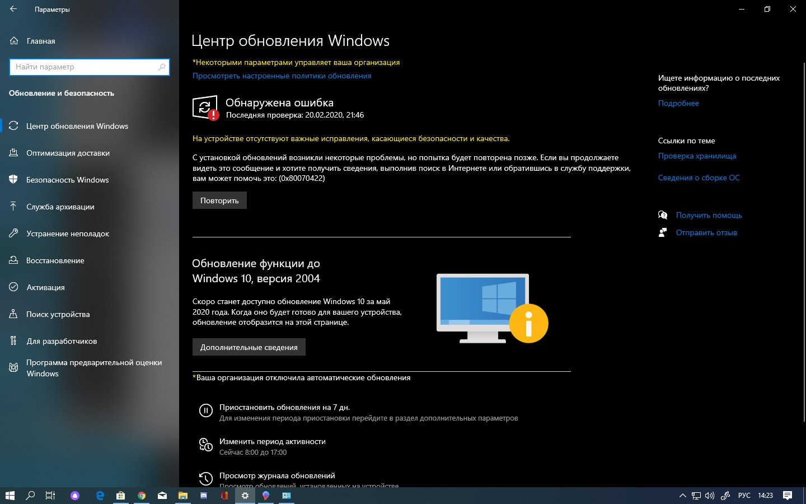Open Microsoft Store from taskbar
Viewport: 806px width, 504px height.
tap(120, 496)
